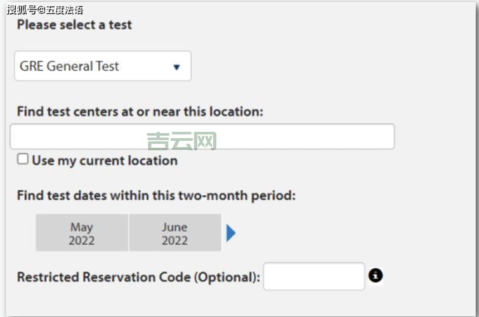Click the "2022" year under June
The width and height of the screenshot is (479, 317).
click(x=174, y=240)
